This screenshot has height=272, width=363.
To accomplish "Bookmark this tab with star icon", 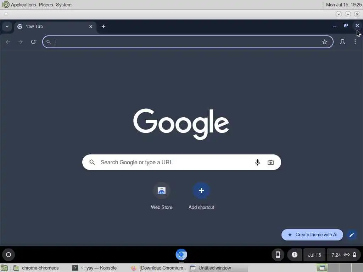I will tap(325, 42).
